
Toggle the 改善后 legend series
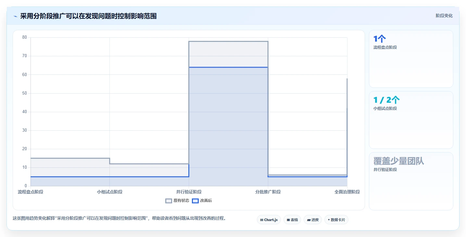(x=202, y=201)
